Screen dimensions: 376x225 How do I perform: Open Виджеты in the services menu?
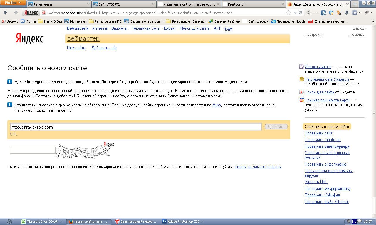[x=119, y=28]
